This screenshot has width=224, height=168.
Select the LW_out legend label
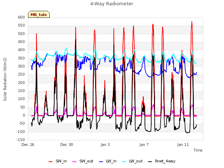pos(136,161)
